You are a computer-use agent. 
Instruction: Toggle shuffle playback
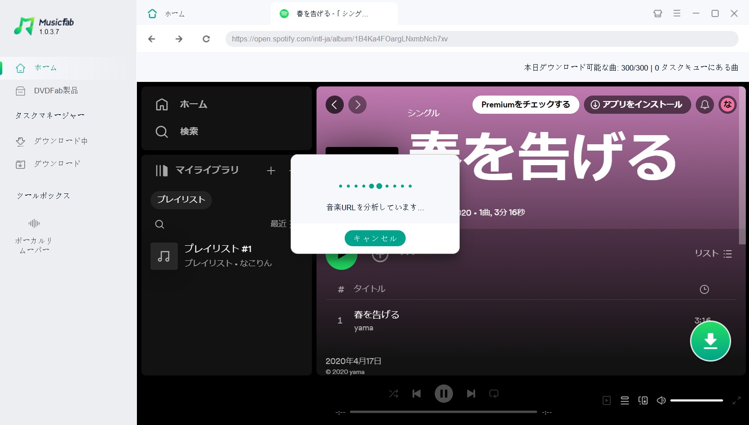click(394, 394)
